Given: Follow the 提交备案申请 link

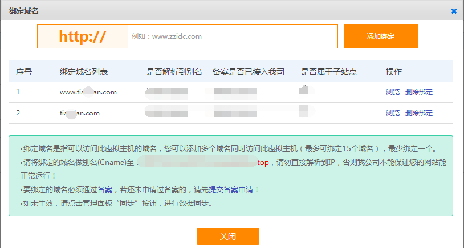Looking at the screenshot, I should coord(231,189).
